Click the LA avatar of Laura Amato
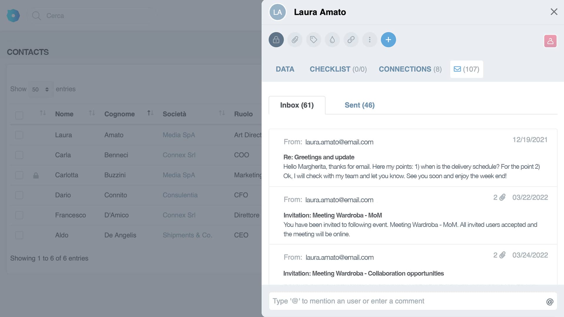Screen dimensions: 564x317 pyautogui.click(x=278, y=12)
